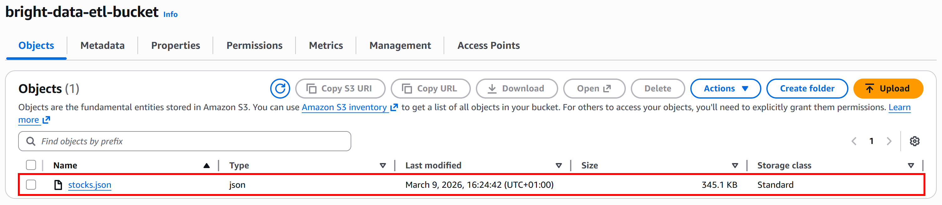Switch to the Permissions tab
This screenshot has height=205, width=942.
(x=254, y=45)
